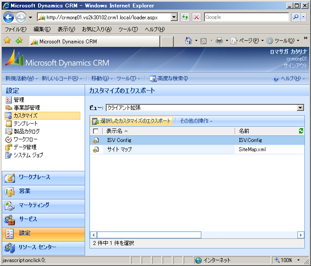This screenshot has width=311, height=266.
Task: Switch to the リソース センター area
Action: tap(43, 248)
